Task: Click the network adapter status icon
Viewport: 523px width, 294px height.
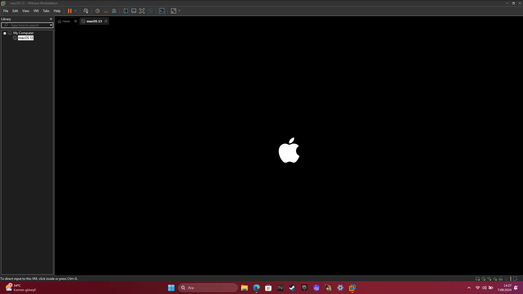Action: point(489,279)
